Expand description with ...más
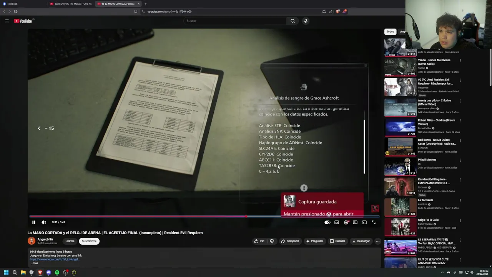This screenshot has width=492, height=277. tap(34, 263)
